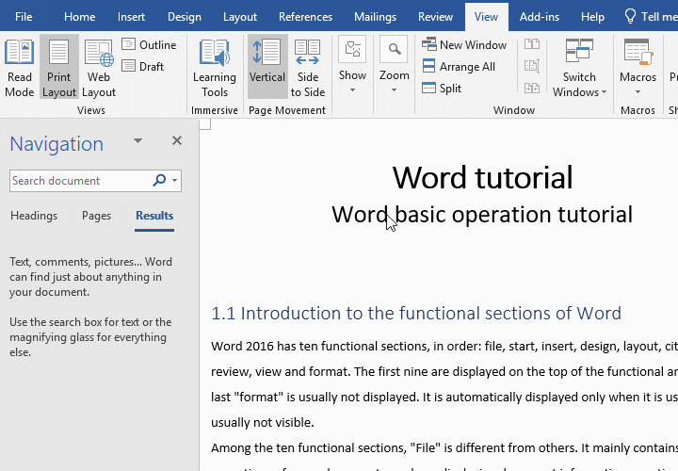Viewport: 678px width, 471px height.
Task: Open Switch Windows dropdown
Action: [579, 67]
